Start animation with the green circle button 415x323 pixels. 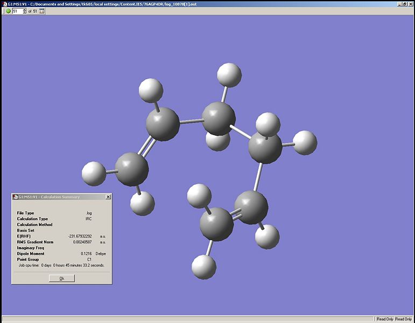[x=8, y=11]
